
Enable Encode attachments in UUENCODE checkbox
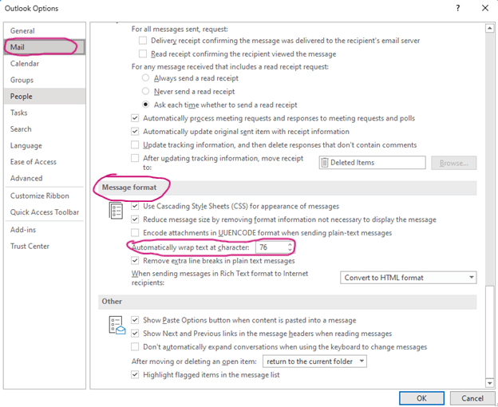tap(135, 233)
